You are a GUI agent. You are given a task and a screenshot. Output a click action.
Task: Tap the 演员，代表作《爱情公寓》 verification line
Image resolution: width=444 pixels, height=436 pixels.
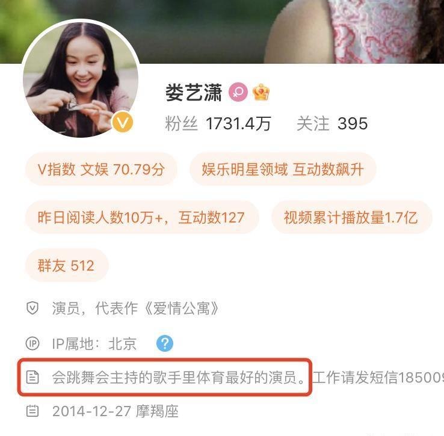(135, 309)
